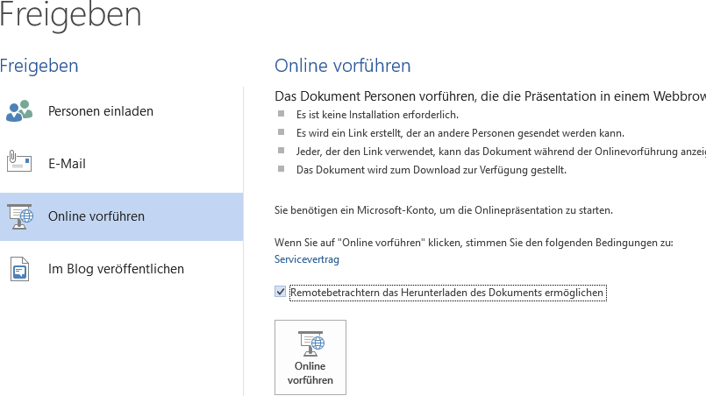Select the Online vorführen sidebar text
Image resolution: width=706 pixels, height=396 pixels.
tap(96, 216)
